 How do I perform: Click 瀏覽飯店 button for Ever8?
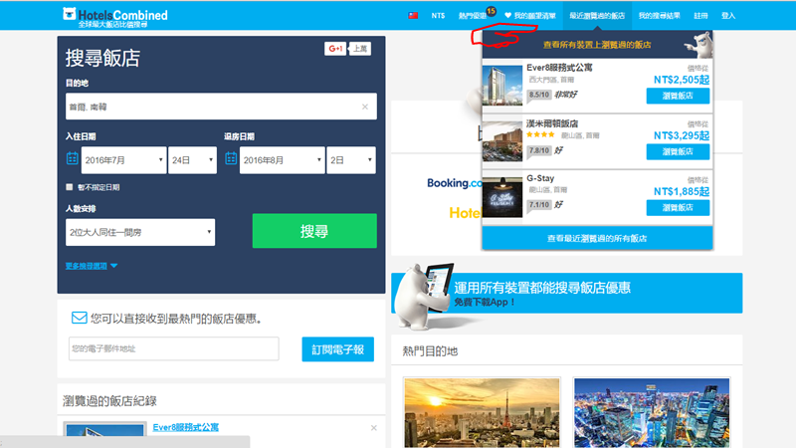click(x=678, y=96)
